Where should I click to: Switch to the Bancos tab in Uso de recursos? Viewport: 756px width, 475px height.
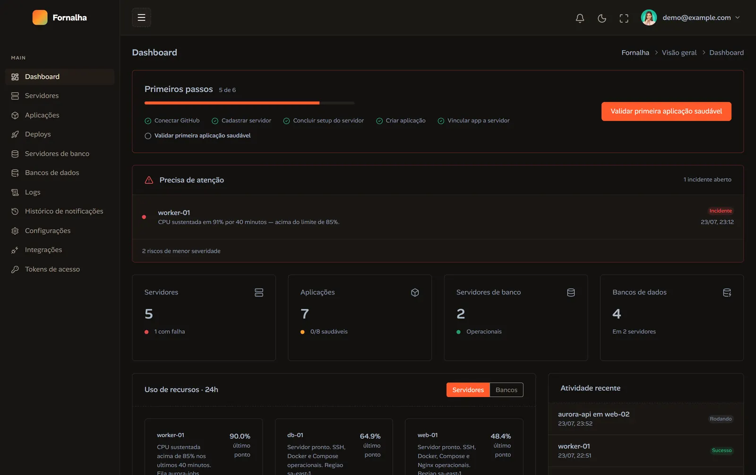pos(507,390)
